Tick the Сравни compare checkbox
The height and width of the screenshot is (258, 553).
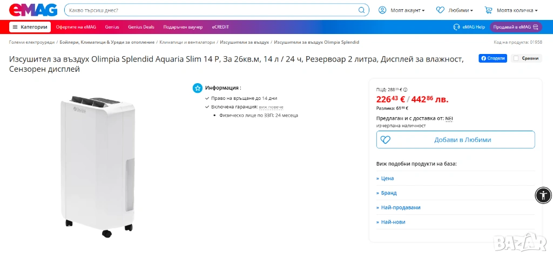coord(516,58)
